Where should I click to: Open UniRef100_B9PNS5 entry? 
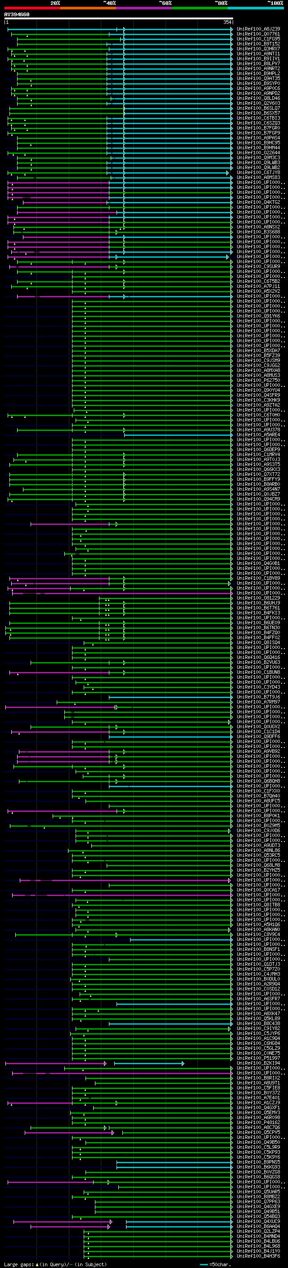click(x=258, y=1162)
